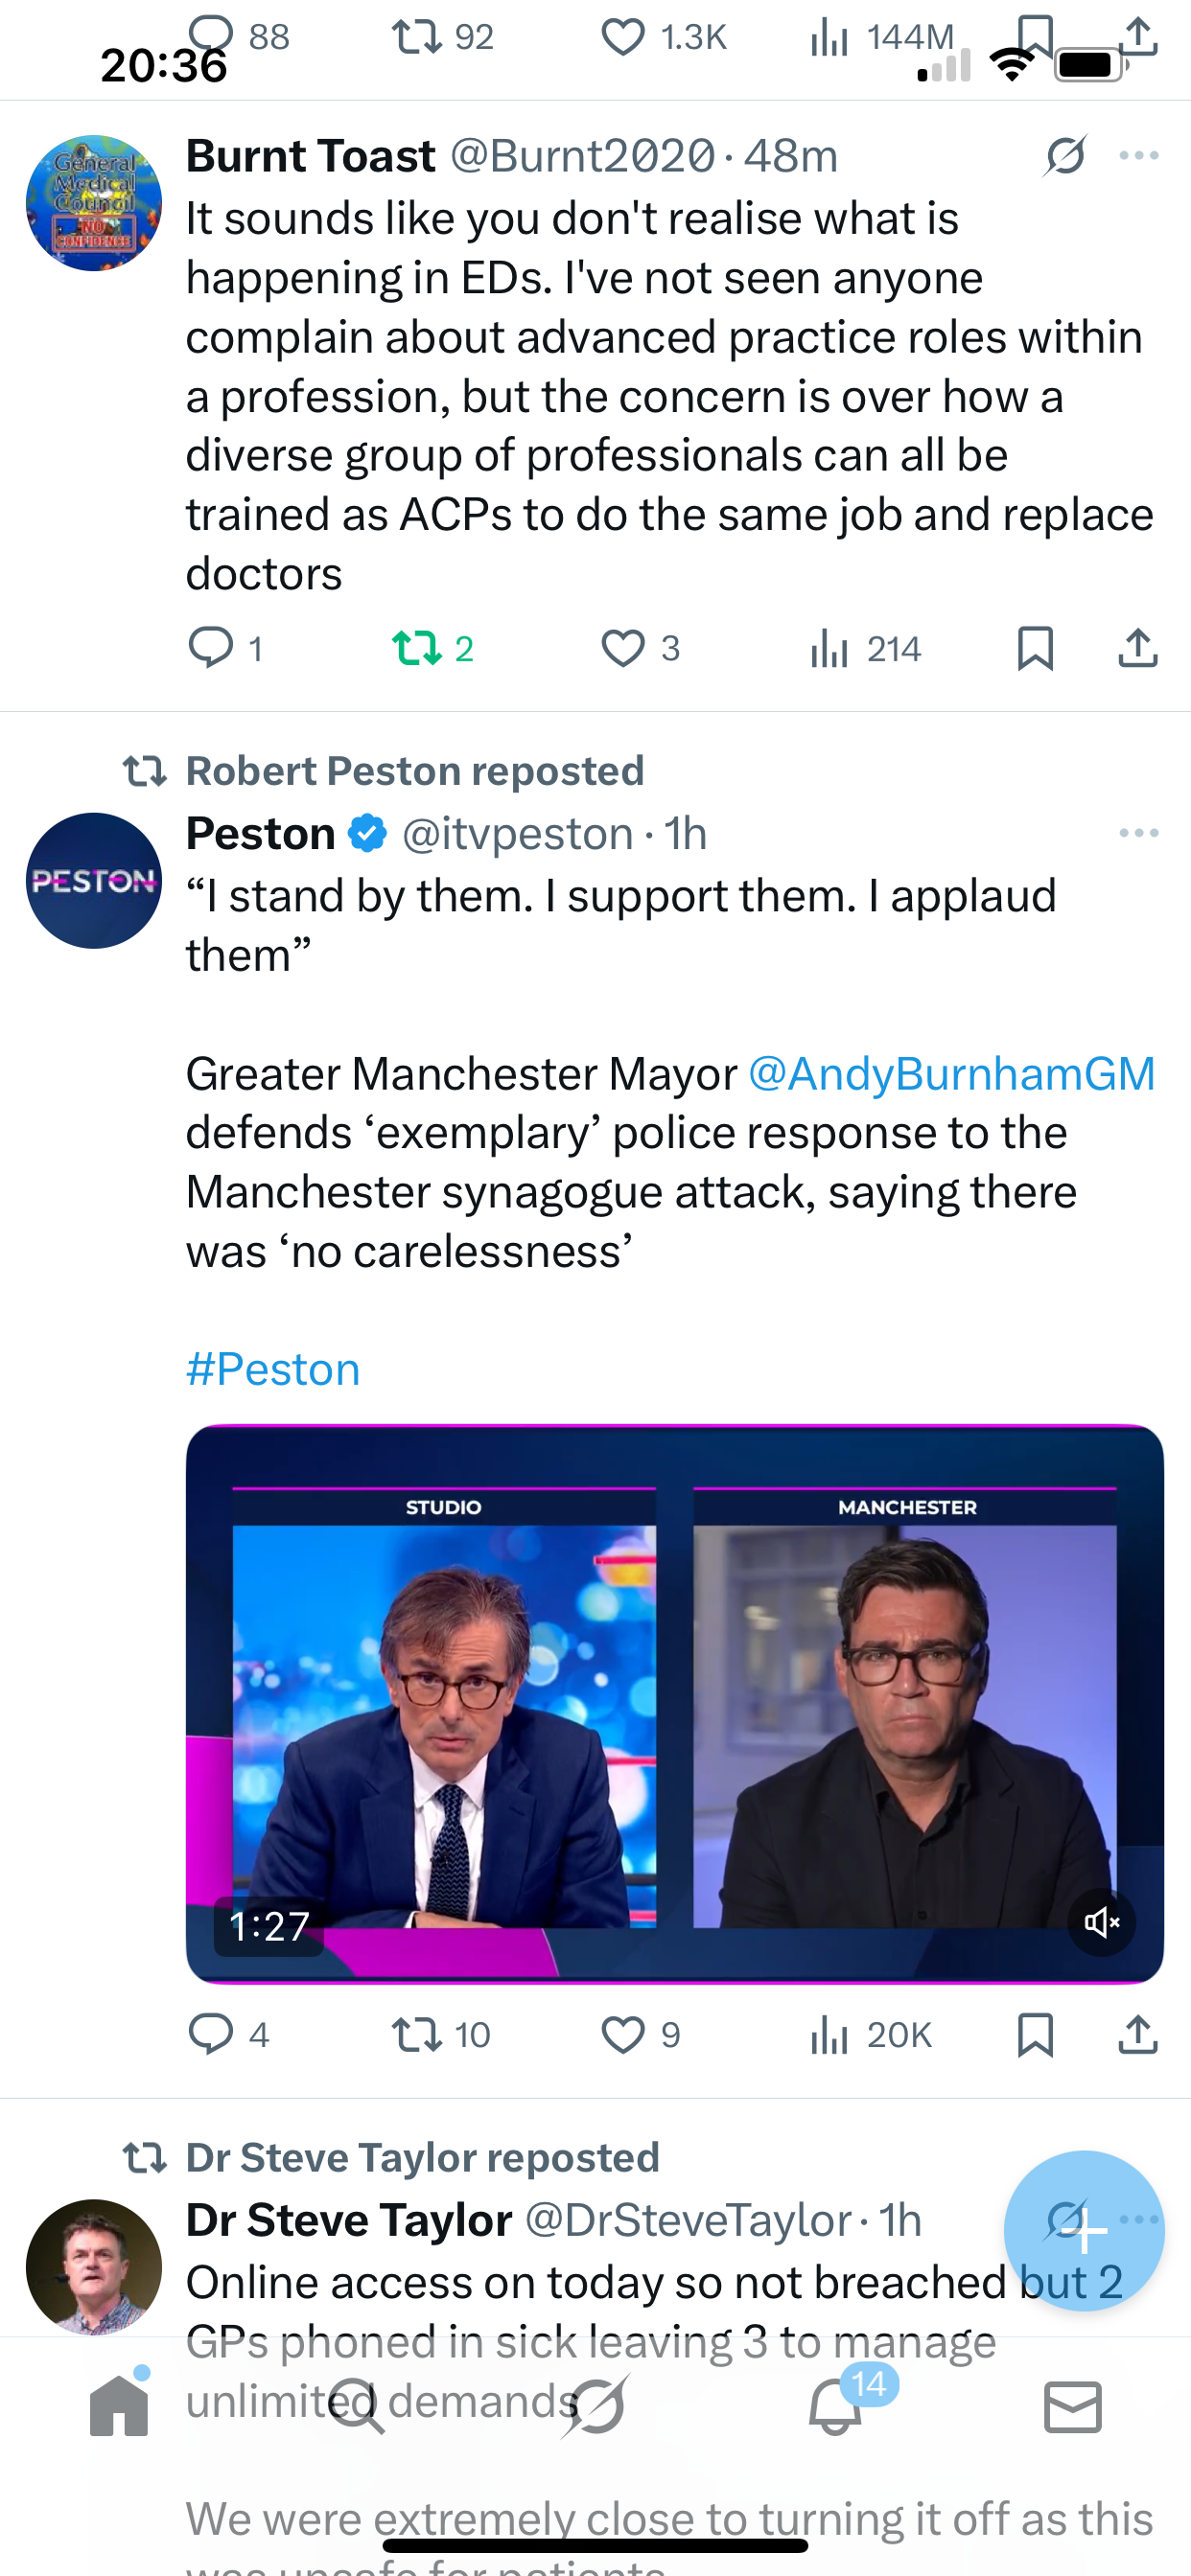
Task: Share the Peston tweet
Action: pyautogui.click(x=1138, y=2034)
